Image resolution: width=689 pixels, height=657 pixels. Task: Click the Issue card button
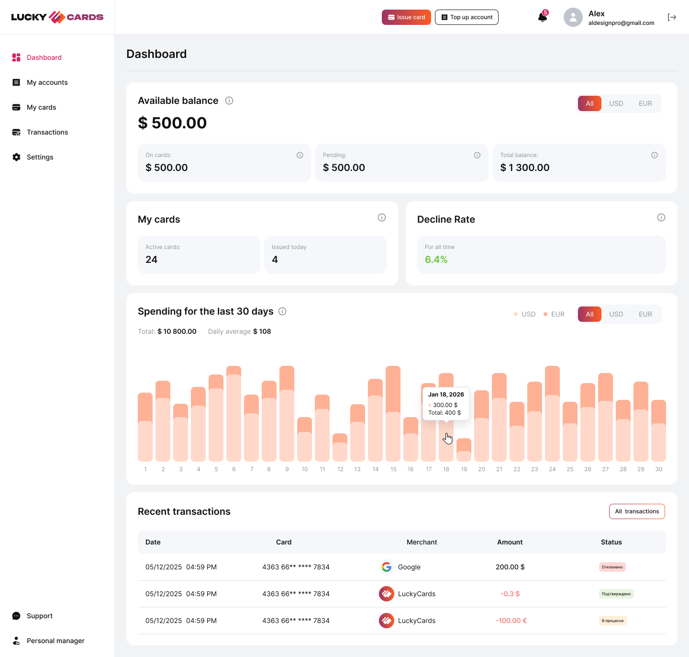click(406, 17)
